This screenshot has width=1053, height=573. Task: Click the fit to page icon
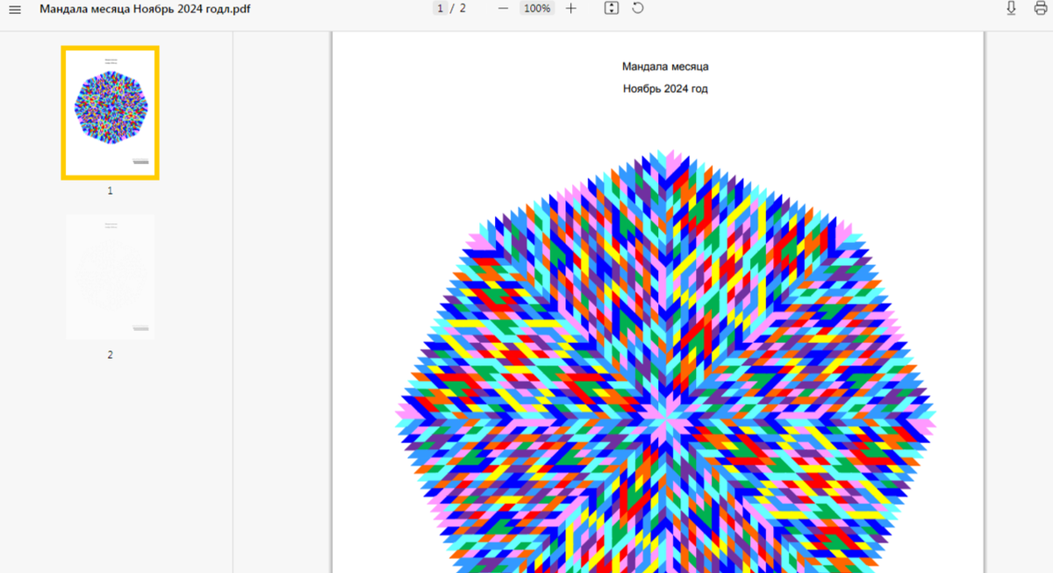coord(612,8)
